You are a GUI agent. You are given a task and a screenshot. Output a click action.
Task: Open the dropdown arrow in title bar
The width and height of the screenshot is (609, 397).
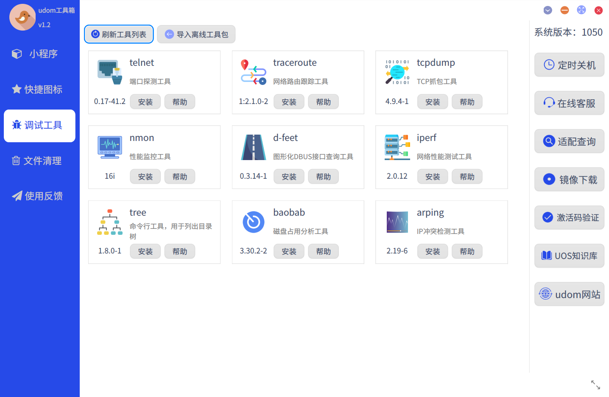click(548, 10)
